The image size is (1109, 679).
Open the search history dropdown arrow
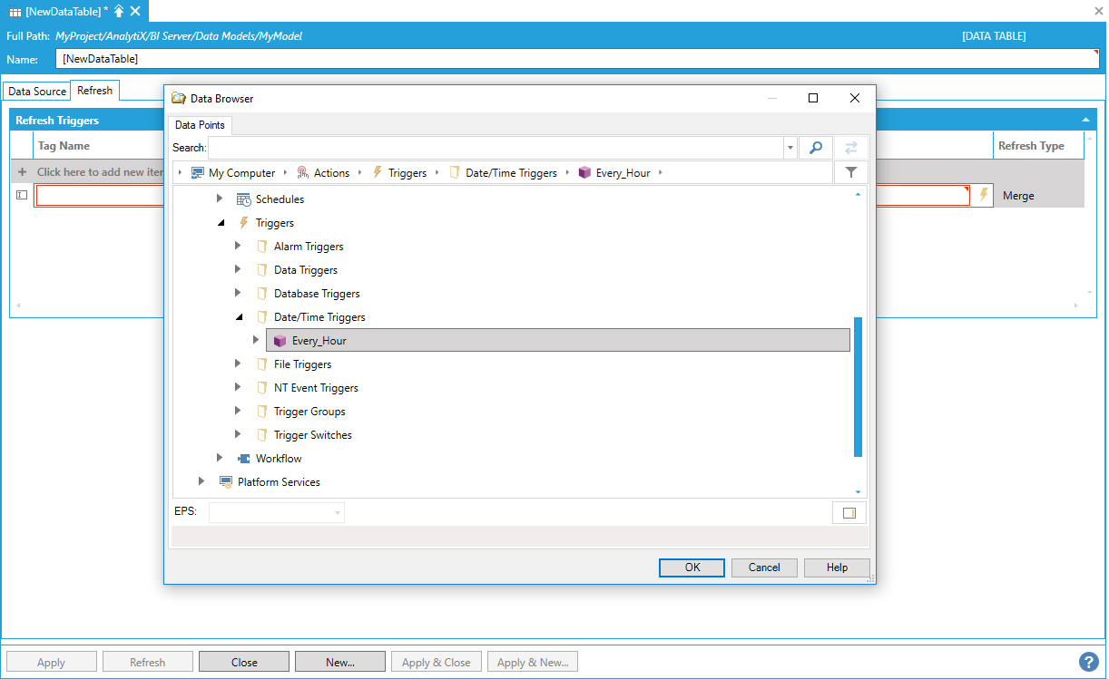tap(790, 148)
